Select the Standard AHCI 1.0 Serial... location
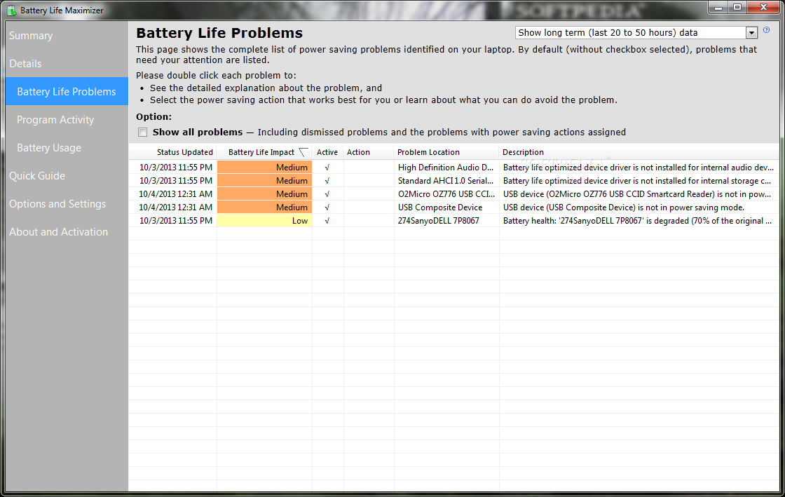 pos(446,181)
